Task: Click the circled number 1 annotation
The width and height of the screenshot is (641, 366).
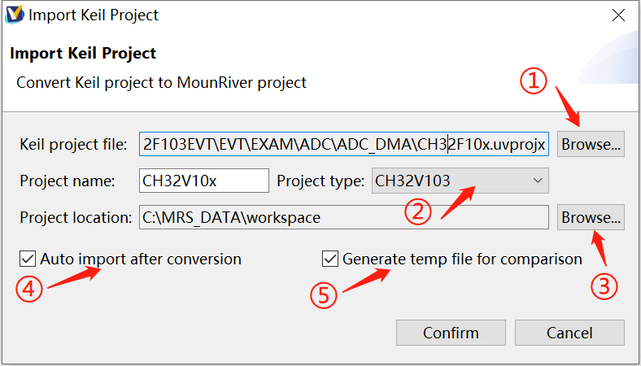Action: pos(533,80)
